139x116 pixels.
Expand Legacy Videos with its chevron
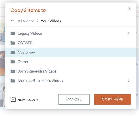click(128, 33)
